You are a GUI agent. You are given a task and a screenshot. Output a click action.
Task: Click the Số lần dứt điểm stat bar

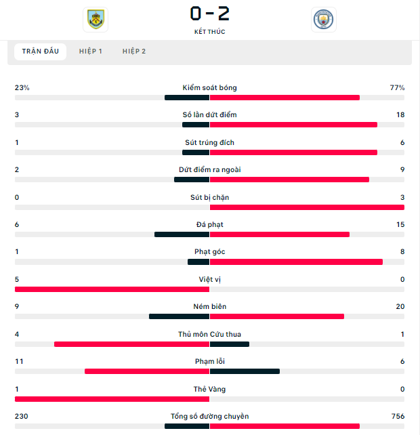click(209, 125)
